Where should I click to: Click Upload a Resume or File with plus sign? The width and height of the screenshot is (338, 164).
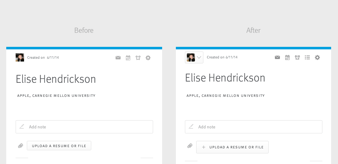[x=232, y=147]
